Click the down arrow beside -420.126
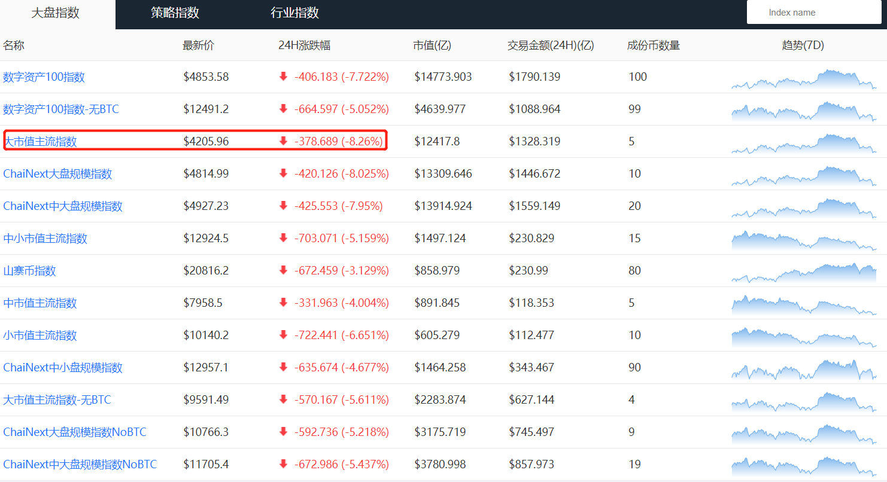The width and height of the screenshot is (887, 482). tap(284, 173)
